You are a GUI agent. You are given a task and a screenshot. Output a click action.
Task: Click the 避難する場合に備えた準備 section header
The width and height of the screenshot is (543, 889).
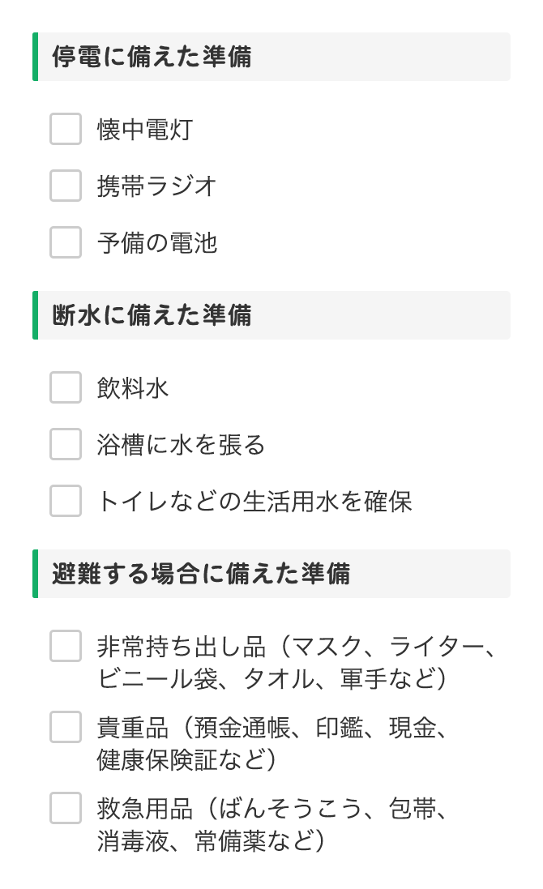click(x=201, y=574)
